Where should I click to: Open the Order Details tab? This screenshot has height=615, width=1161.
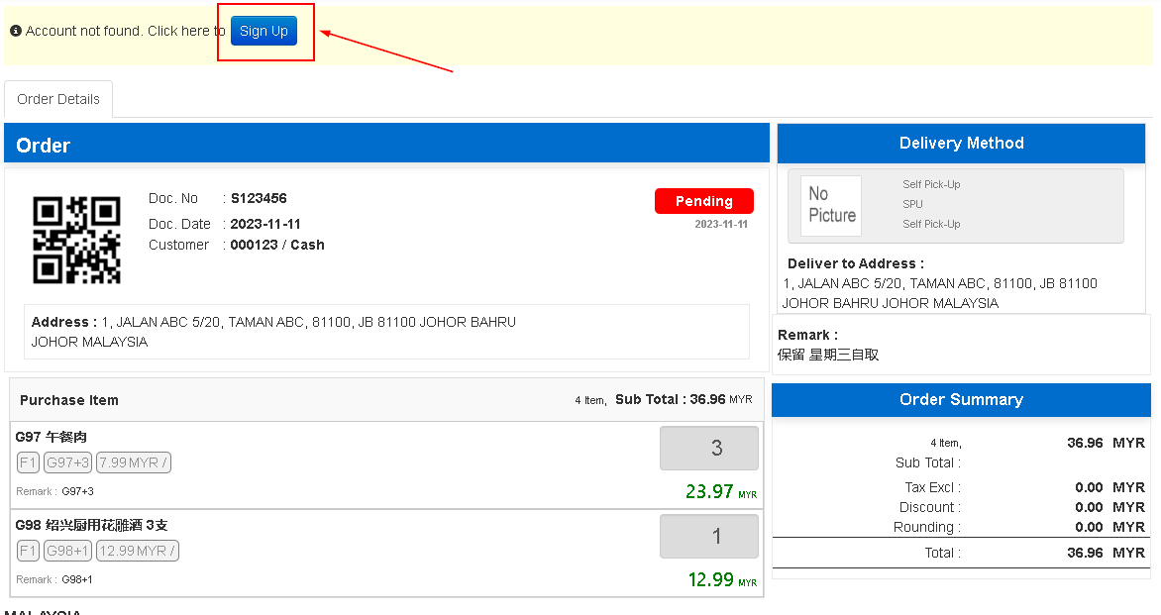58,99
